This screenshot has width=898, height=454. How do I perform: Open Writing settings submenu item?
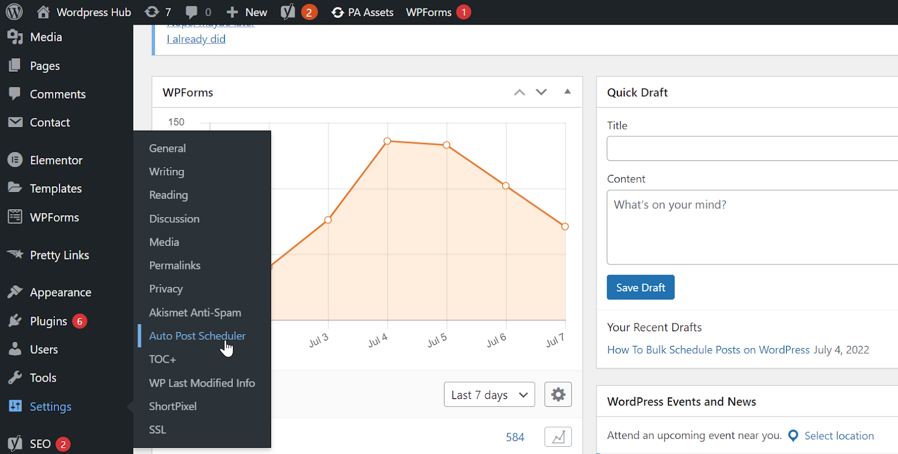[x=167, y=172]
